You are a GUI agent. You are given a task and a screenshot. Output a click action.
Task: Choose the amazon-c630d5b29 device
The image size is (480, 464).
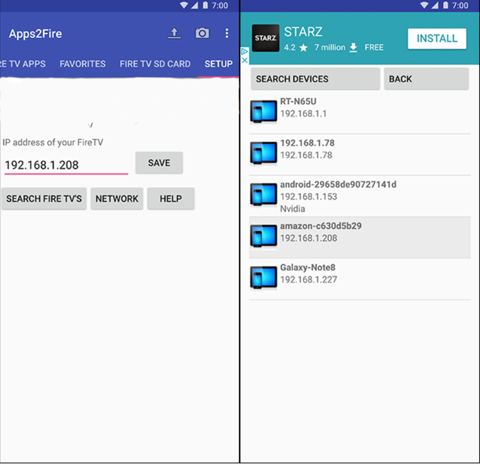coord(360,238)
